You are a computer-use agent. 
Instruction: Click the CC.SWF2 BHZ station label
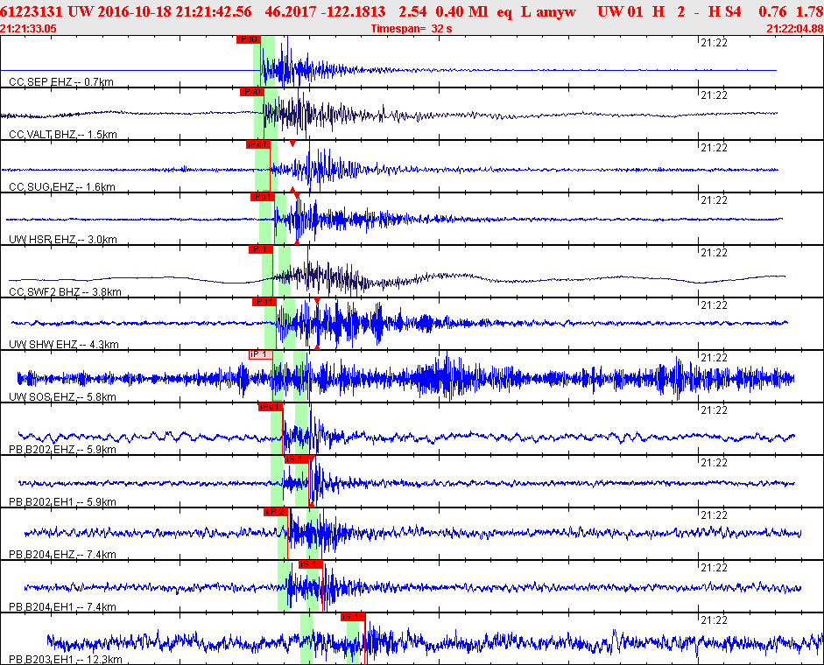65,292
